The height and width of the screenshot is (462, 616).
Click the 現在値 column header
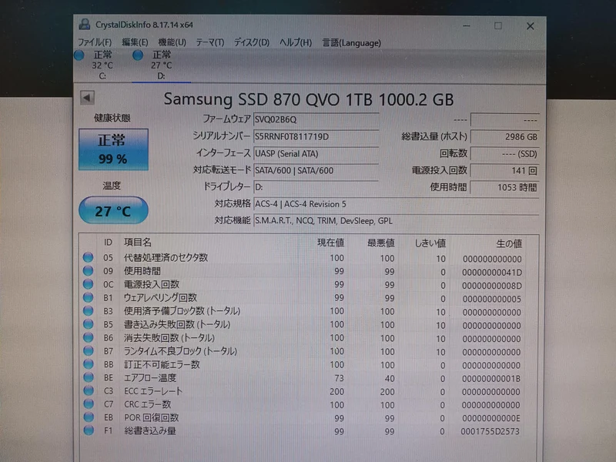[x=331, y=243]
